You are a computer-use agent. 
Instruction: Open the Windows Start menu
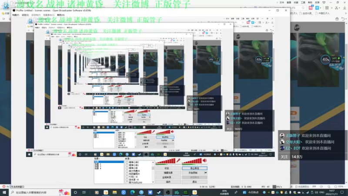[4, 193]
